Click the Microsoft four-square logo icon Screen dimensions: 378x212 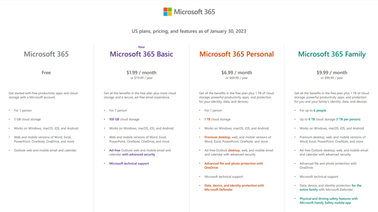pyautogui.click(x=168, y=12)
